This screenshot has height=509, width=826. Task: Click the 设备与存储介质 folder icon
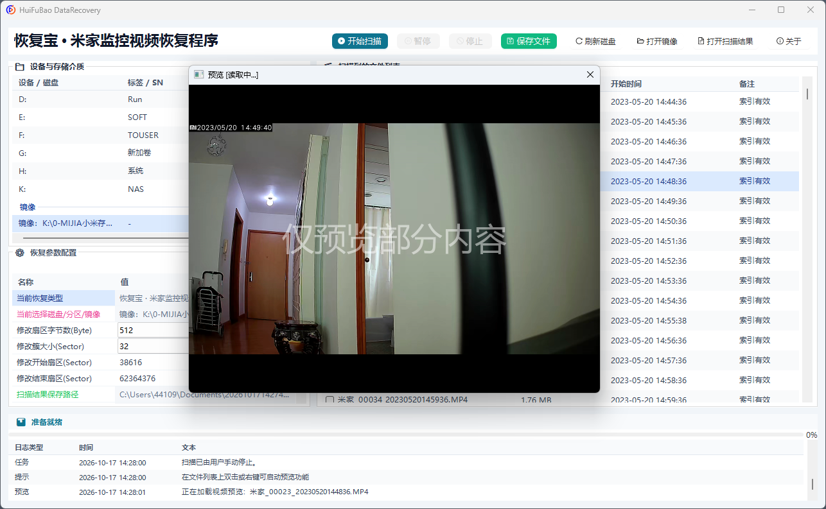pos(20,66)
